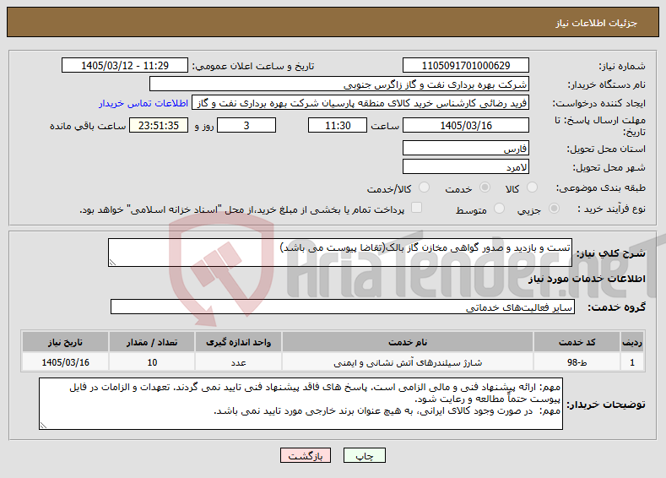Click the remaining time 23:51:35 field
This screenshot has height=478, width=666.
pos(159,125)
